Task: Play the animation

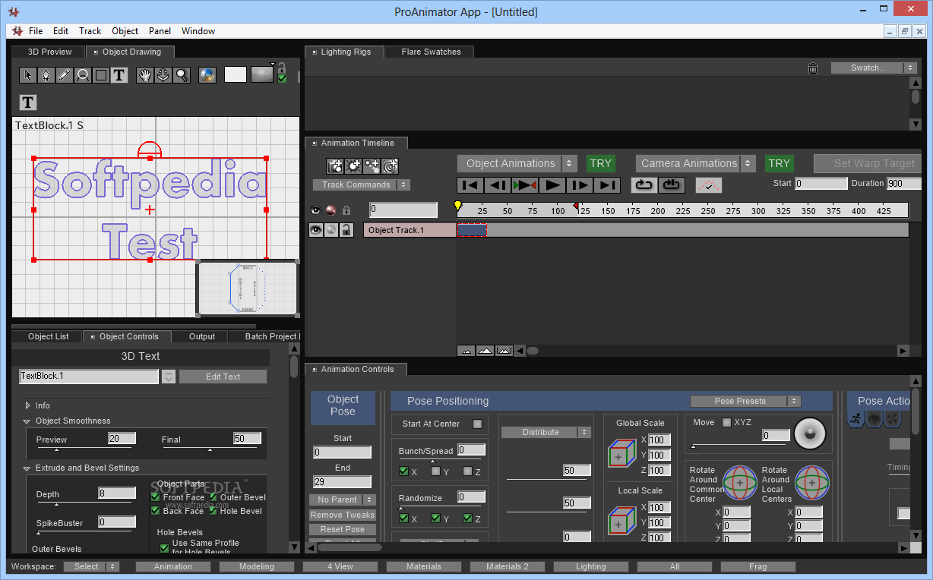Action: [x=552, y=185]
